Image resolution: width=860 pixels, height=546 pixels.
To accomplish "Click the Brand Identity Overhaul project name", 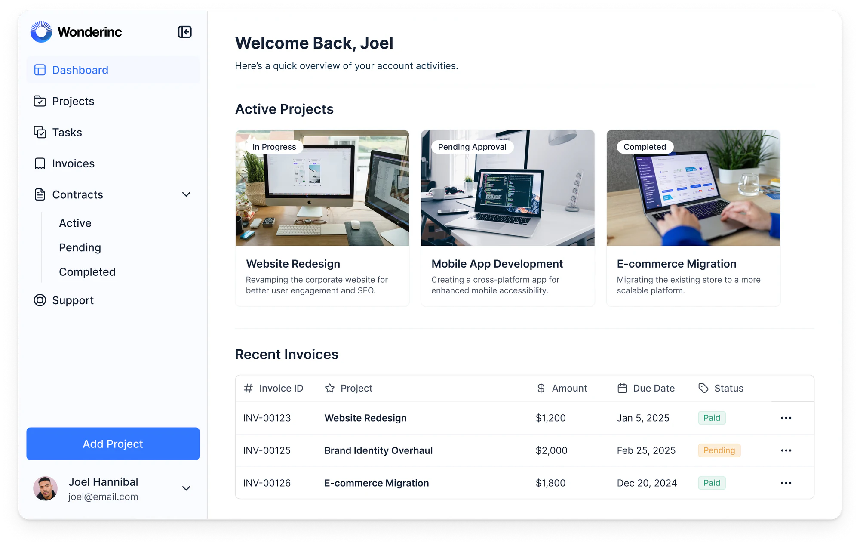I will click(378, 450).
